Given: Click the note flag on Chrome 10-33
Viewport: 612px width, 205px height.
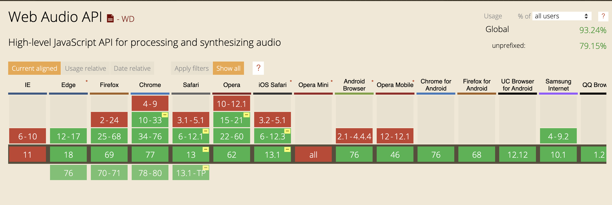Looking at the screenshot, I should (165, 115).
